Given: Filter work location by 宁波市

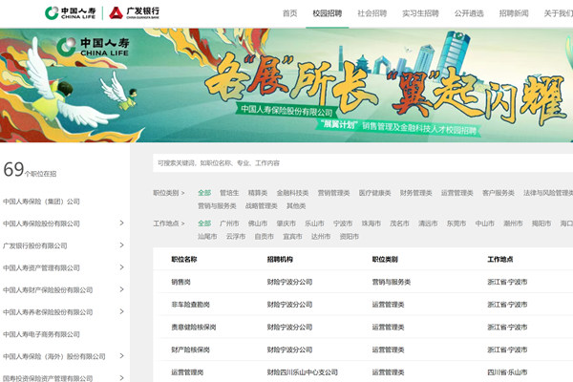Looking at the screenshot, I should pyautogui.click(x=343, y=223).
